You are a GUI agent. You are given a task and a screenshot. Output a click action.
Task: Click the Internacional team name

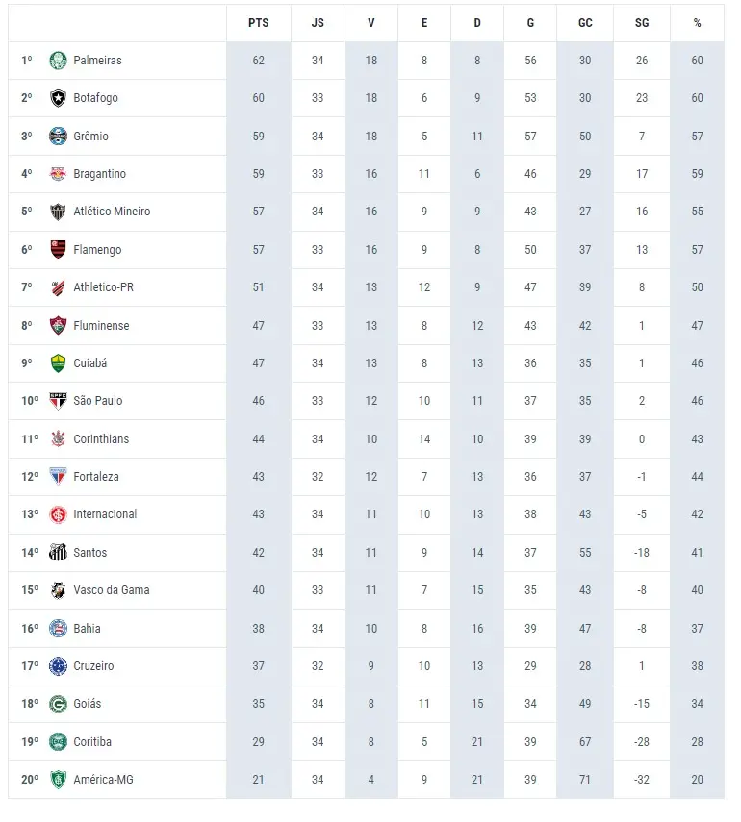point(105,514)
